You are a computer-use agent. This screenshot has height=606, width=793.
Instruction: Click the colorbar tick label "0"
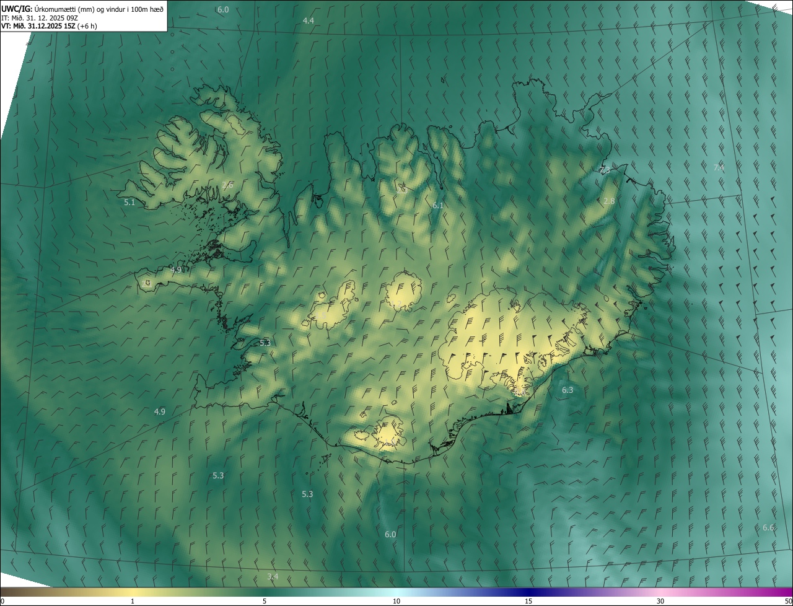2,601
